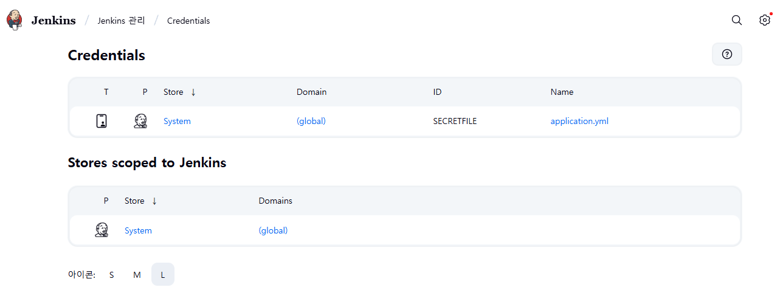780x304 pixels.
Task: Sort Credentials table by Store column
Action: (179, 92)
